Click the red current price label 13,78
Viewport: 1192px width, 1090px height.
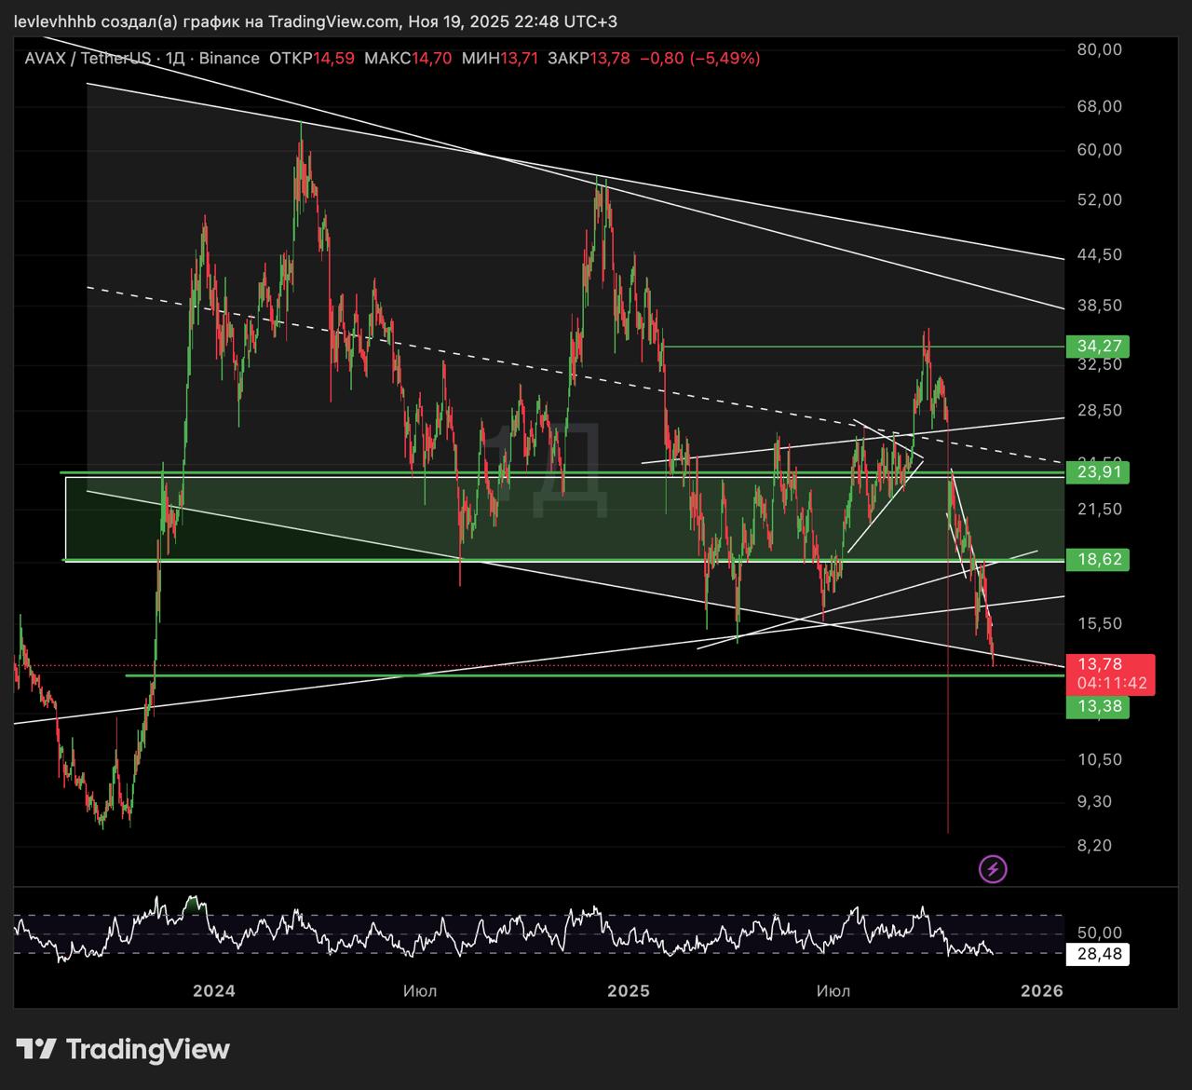click(1100, 664)
